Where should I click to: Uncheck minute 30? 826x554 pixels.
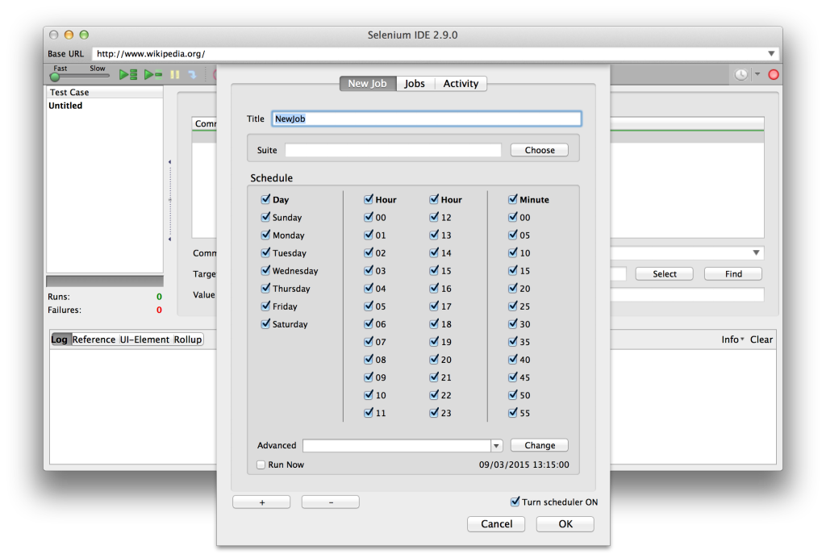512,324
